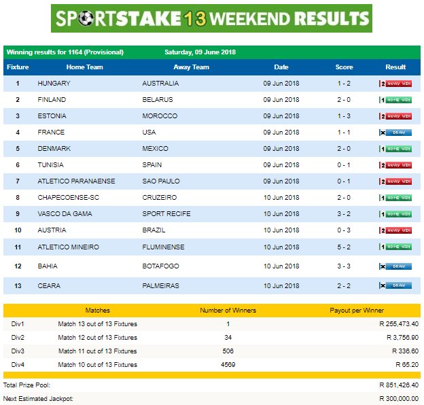
Task: Click the ATLETICO PARANAENSE team cell
Action: (76, 181)
